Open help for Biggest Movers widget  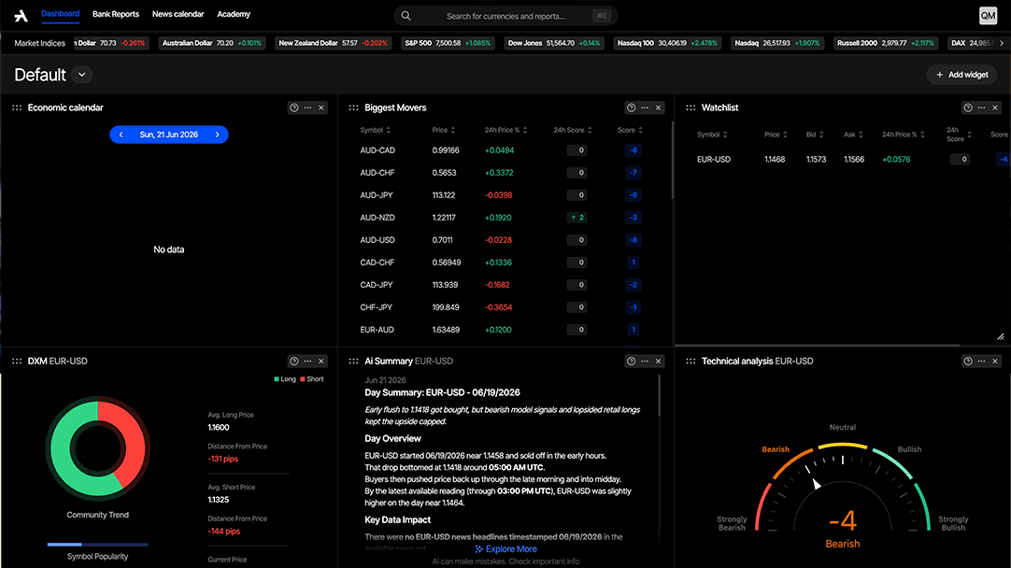(632, 107)
